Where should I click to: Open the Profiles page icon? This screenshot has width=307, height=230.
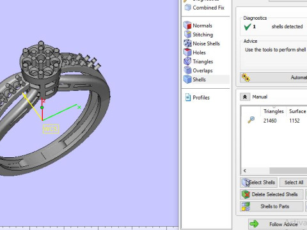[188, 98]
